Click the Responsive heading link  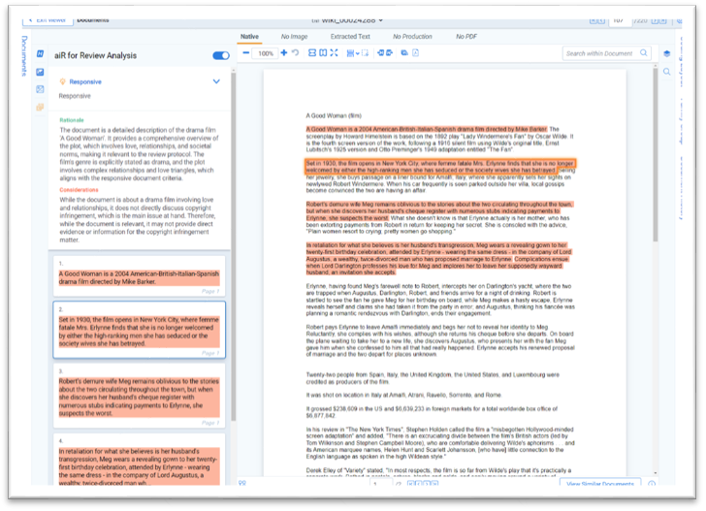coord(85,81)
